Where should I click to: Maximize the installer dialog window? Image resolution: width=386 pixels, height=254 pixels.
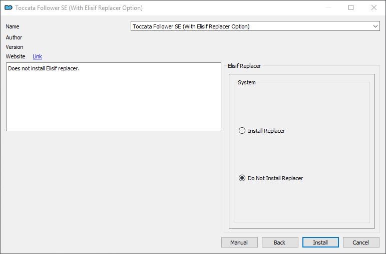[x=351, y=7]
